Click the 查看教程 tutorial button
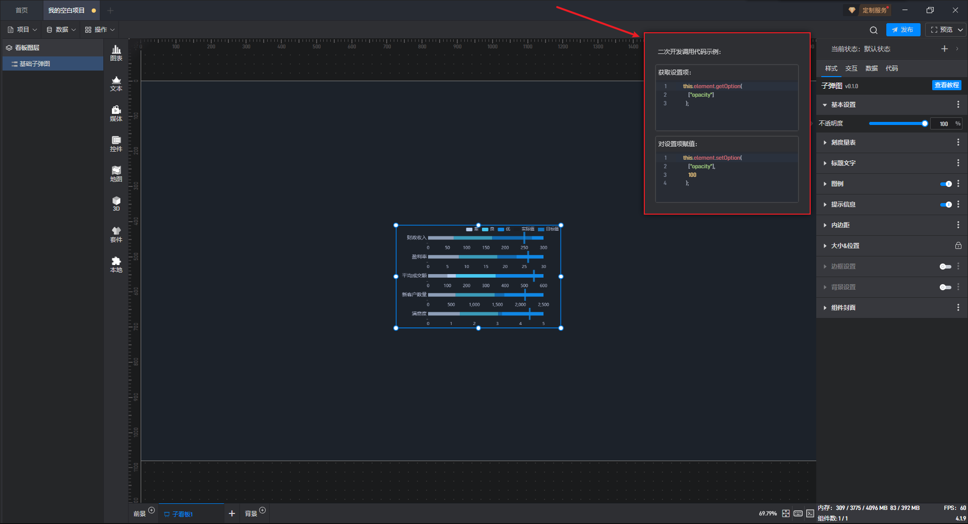This screenshot has height=524, width=968. [x=946, y=85]
